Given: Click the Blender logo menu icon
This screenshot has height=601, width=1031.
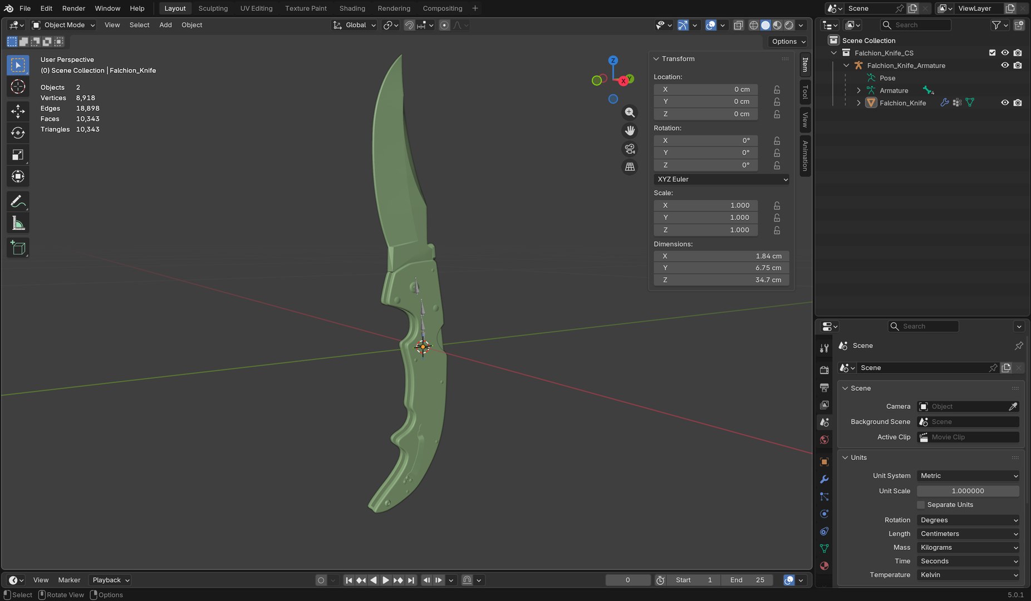Looking at the screenshot, I should 9,8.
